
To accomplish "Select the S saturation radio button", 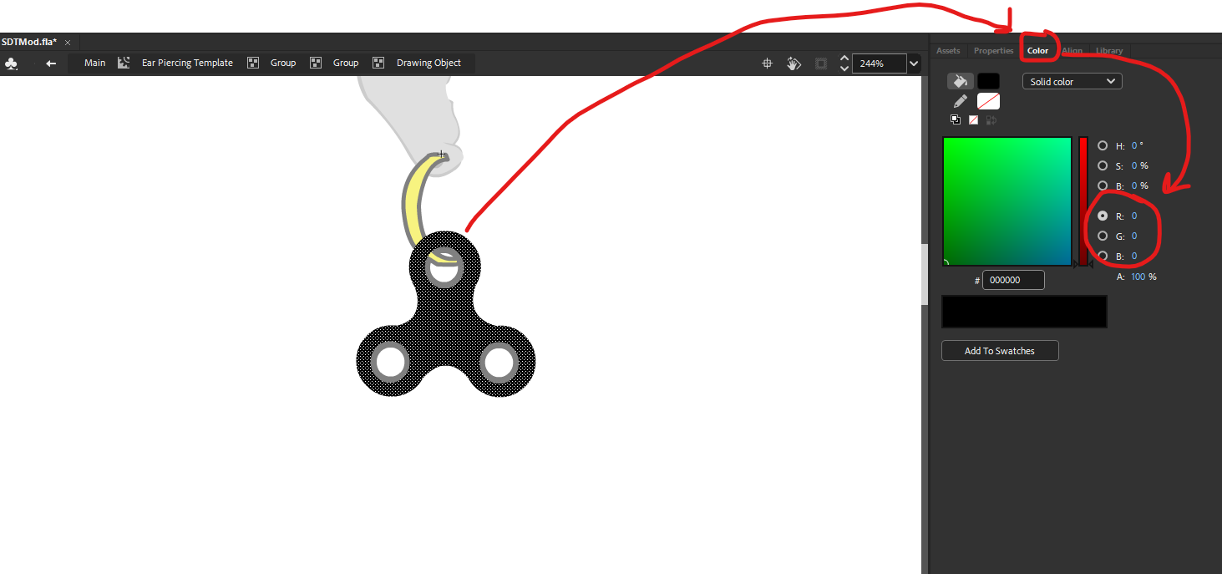I will [1103, 165].
